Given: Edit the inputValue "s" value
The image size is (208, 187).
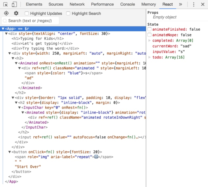Looking at the screenshot, I should coord(181,51).
